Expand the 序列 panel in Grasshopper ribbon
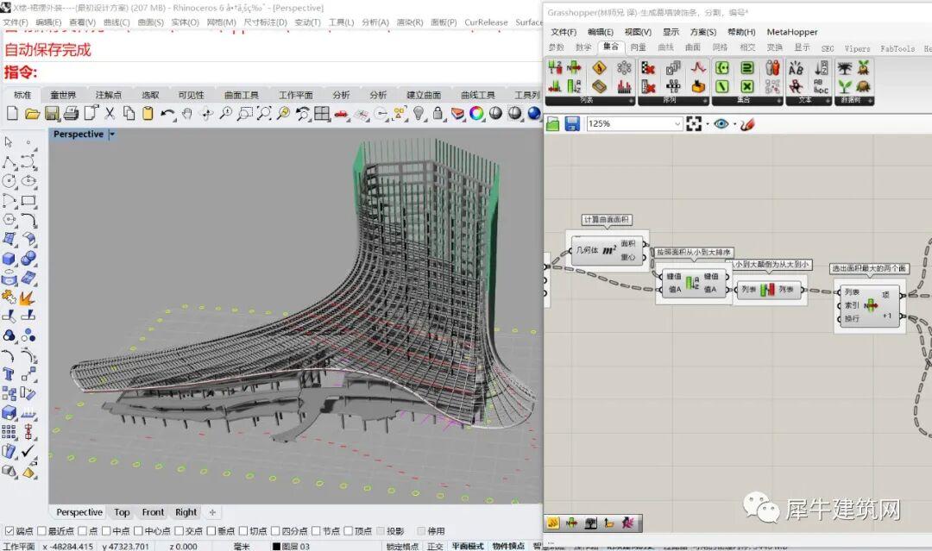The height and width of the screenshot is (551, 932). pos(705,101)
